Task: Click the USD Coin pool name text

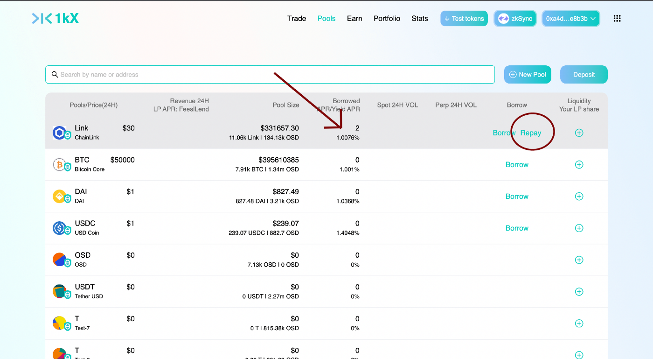Action: coord(87,233)
